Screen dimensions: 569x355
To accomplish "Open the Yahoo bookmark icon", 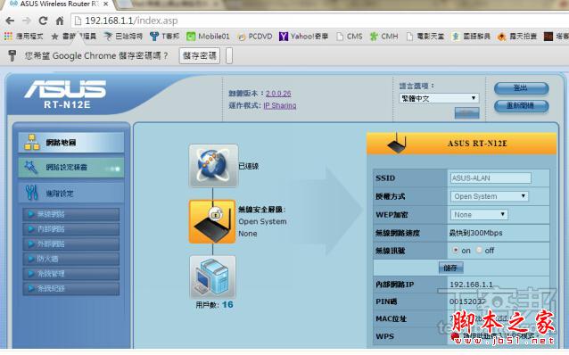I will coord(283,37).
